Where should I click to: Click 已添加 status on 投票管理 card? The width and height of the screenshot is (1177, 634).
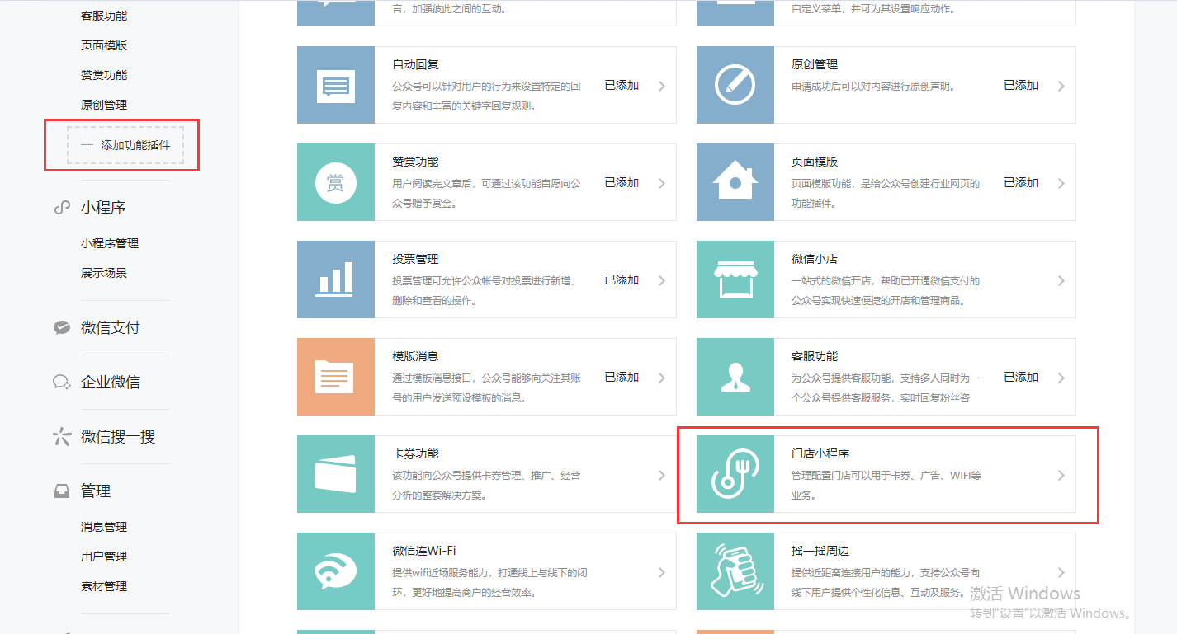(x=622, y=279)
